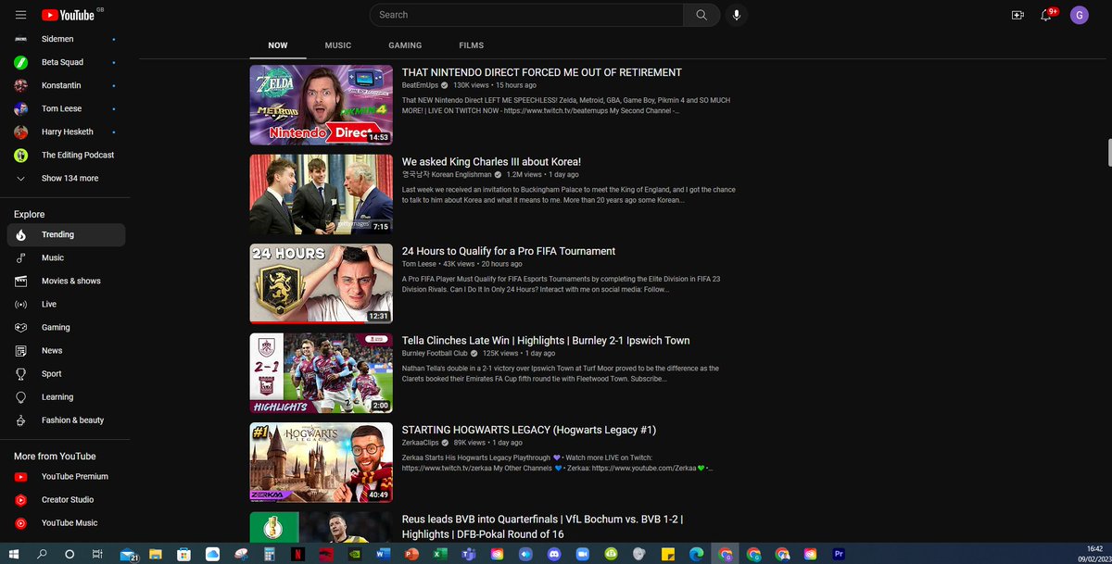This screenshot has width=1112, height=564.
Task: Expand Show 134 more subscriptions
Action: point(66,178)
